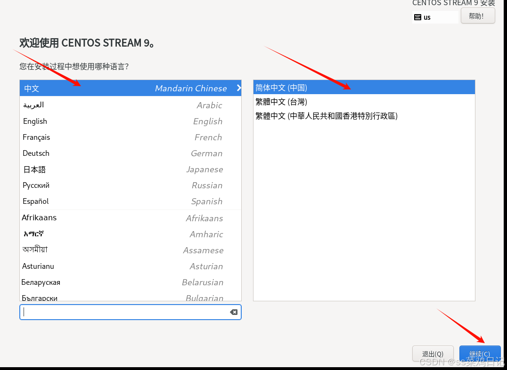Choose English in the language list
The image size is (507, 370).
131,121
